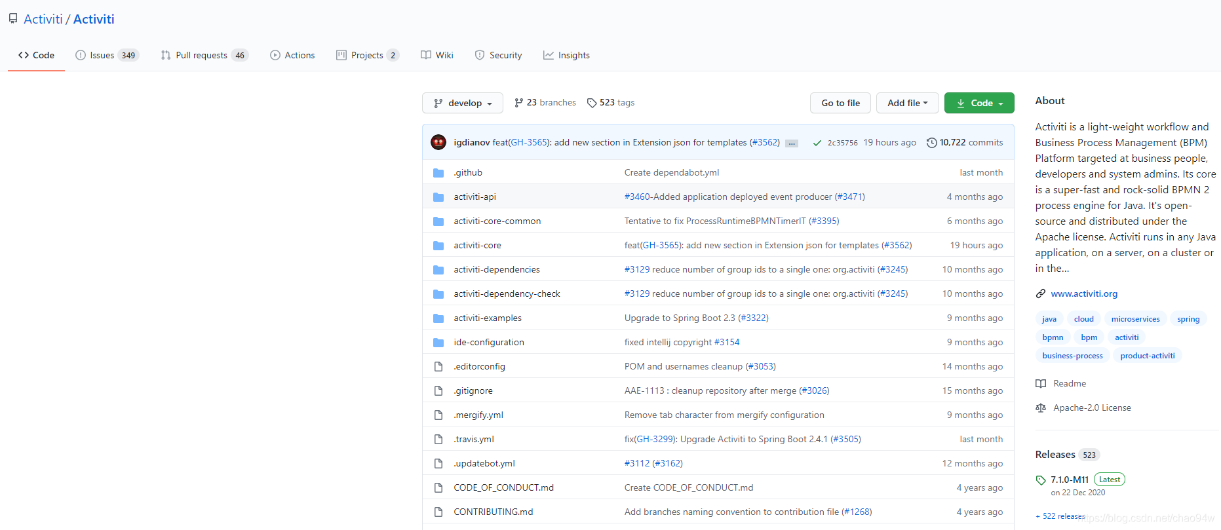1221x530 pixels.
Task: Click igdianov's avatar thumbnail
Action: coord(438,142)
